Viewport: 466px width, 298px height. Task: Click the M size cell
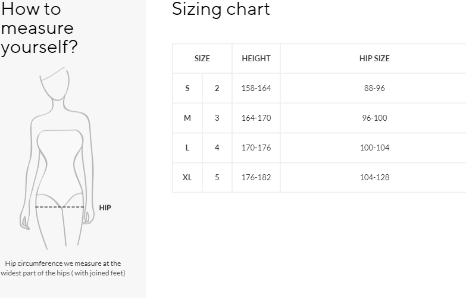point(187,118)
